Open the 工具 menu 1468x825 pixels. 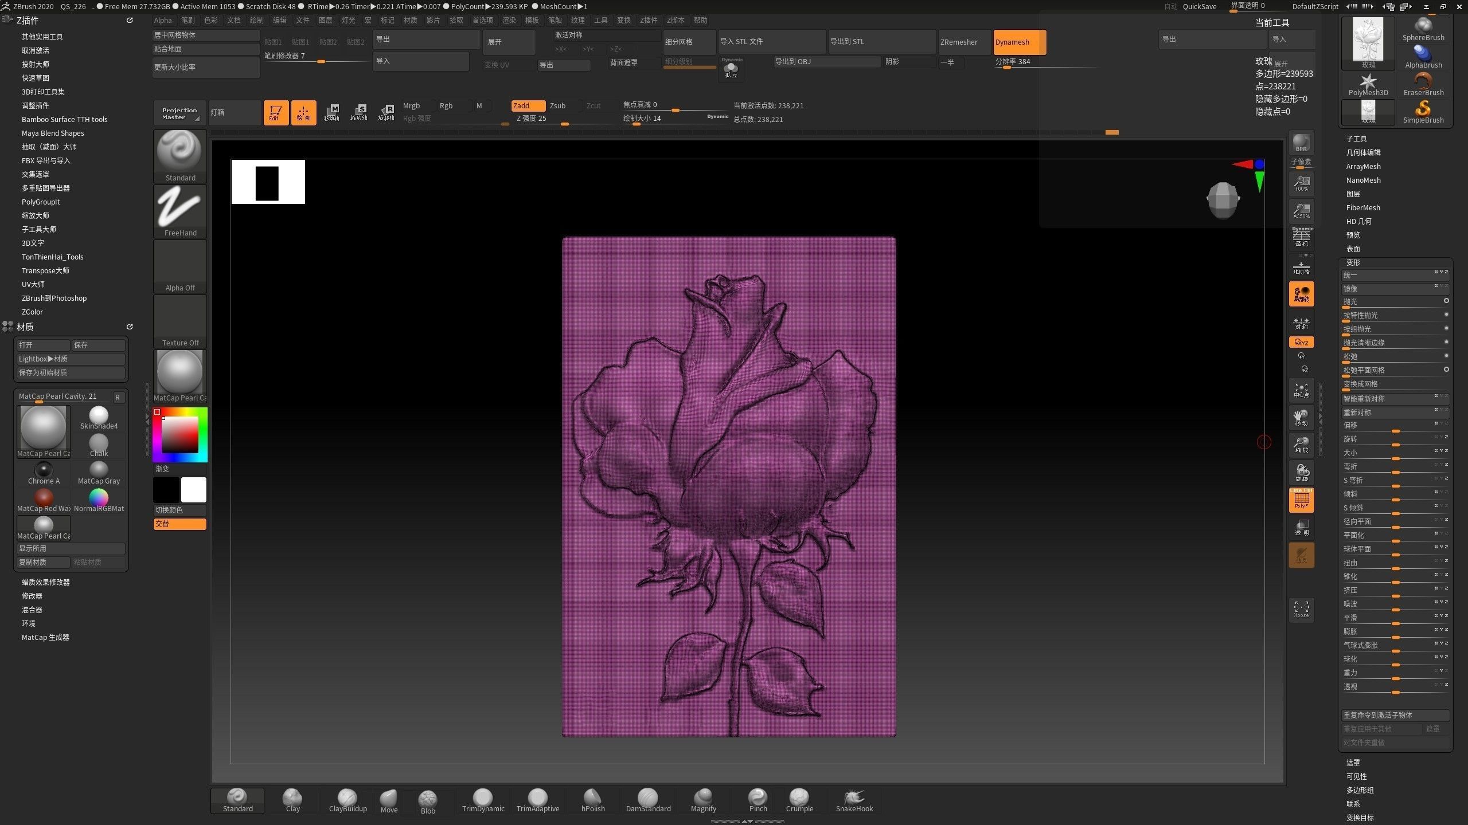[x=600, y=20]
